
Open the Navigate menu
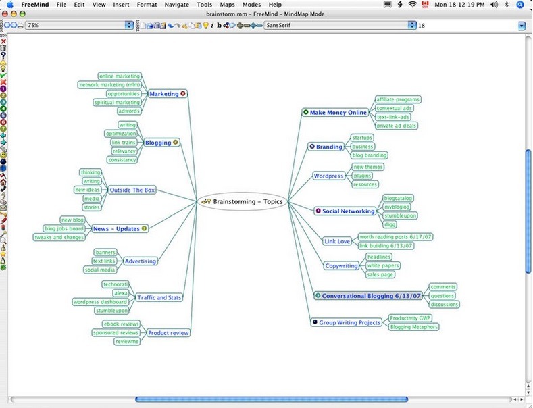pyautogui.click(x=177, y=5)
